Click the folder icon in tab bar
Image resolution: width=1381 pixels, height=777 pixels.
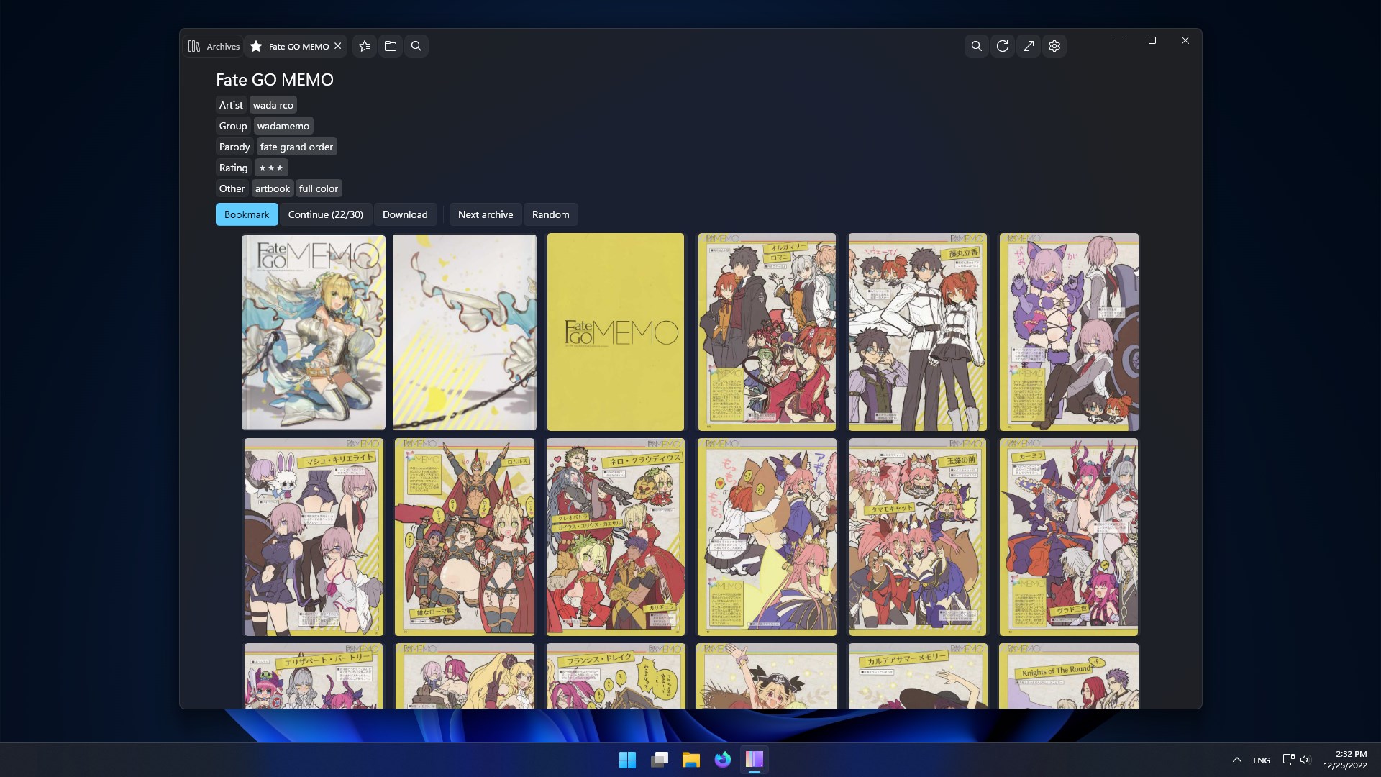[391, 46]
